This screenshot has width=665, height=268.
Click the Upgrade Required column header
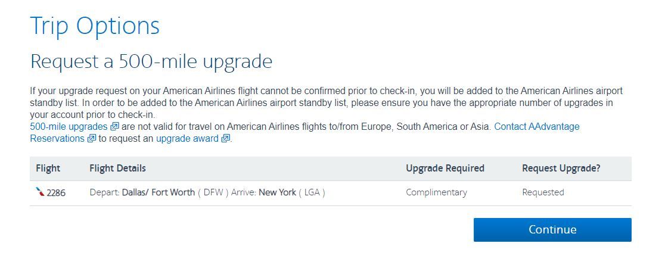(445, 169)
